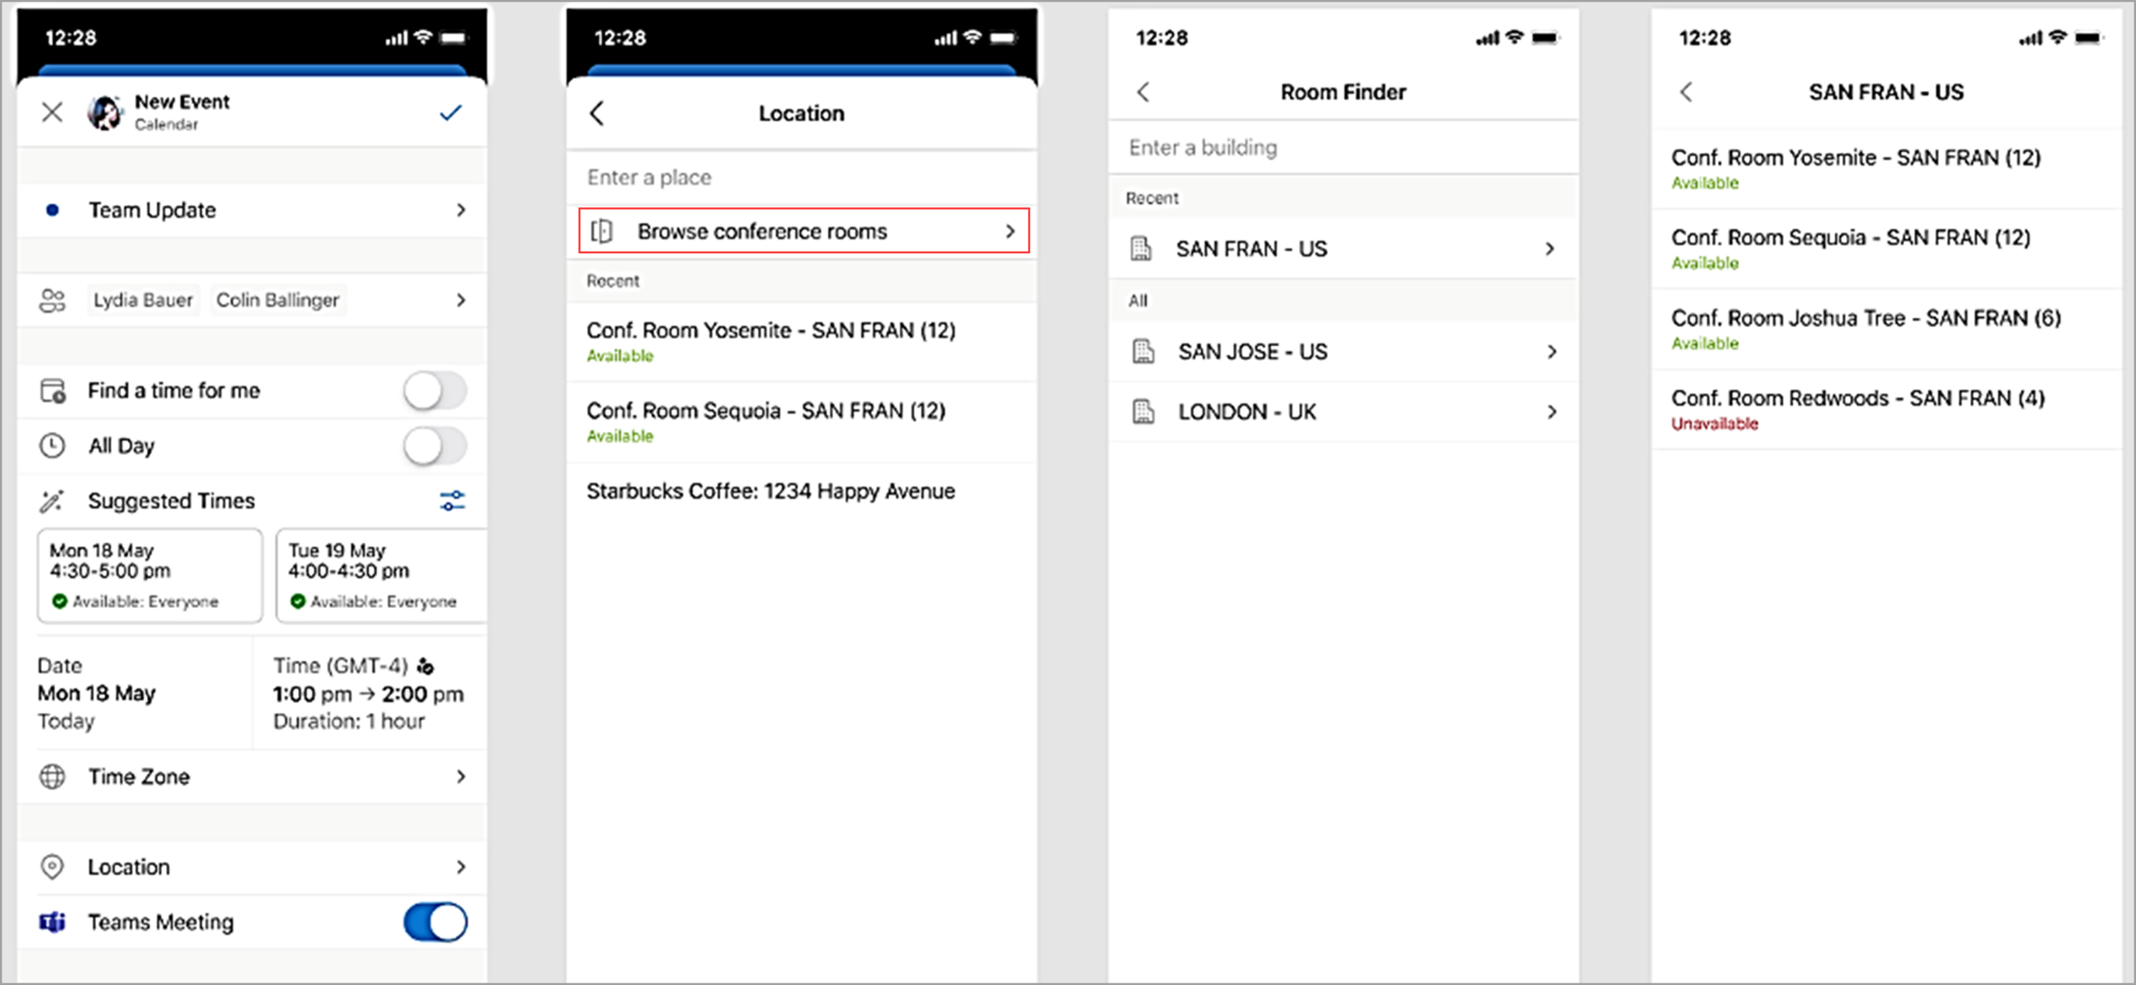Open the Time Zone settings menu

[x=258, y=775]
